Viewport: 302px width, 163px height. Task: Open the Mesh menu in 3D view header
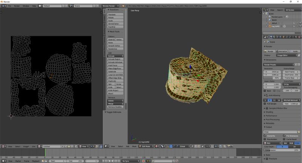pos(134,146)
